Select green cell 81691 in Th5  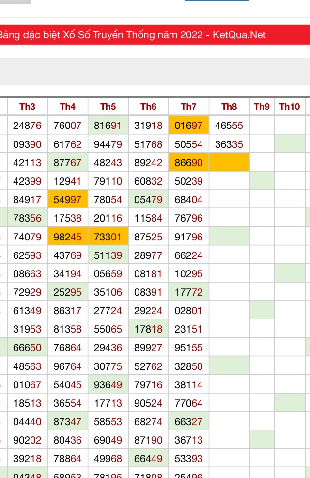108,125
